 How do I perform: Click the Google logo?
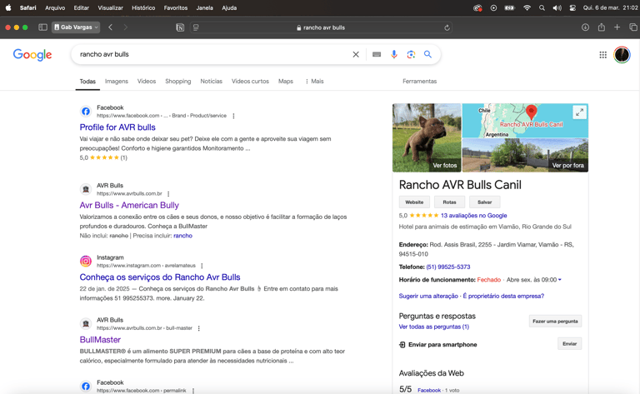point(32,55)
